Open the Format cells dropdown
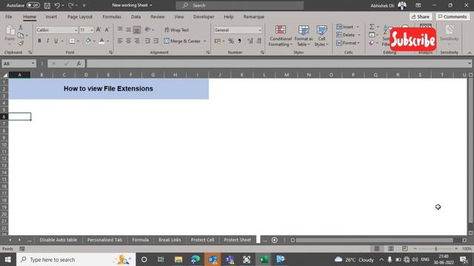 (348, 43)
